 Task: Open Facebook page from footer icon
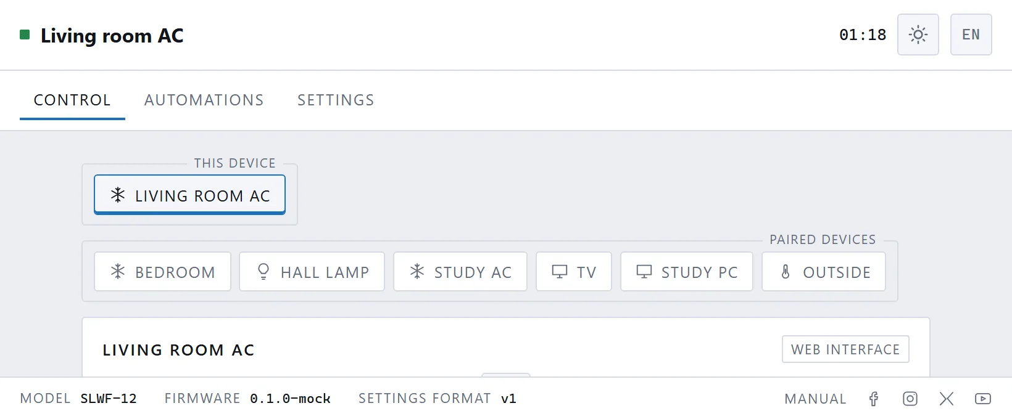(874, 399)
